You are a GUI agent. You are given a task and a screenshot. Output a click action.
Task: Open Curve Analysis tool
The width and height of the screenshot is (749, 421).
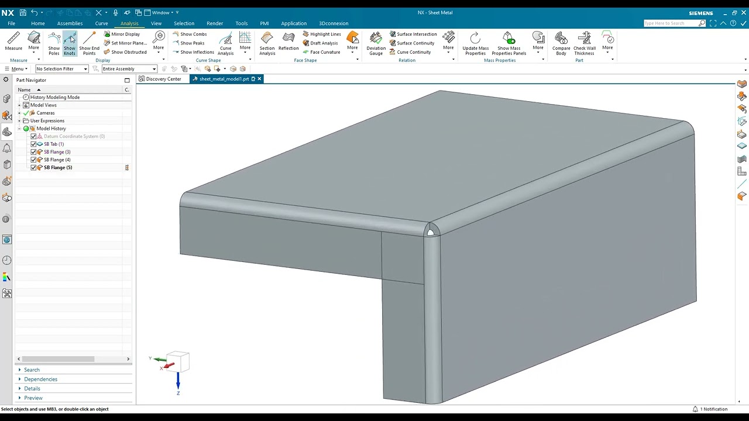(225, 44)
